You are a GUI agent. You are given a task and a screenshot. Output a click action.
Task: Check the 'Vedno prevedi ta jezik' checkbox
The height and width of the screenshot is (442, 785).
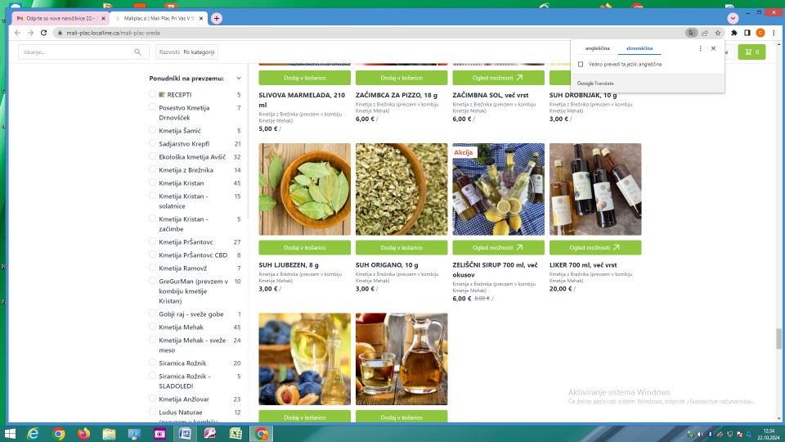(581, 64)
